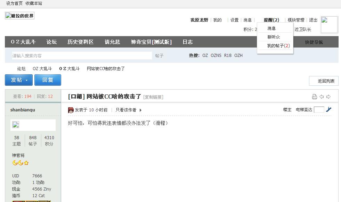
Task: Click breadcrumb OZ 大乱斗
Action: 42,69
